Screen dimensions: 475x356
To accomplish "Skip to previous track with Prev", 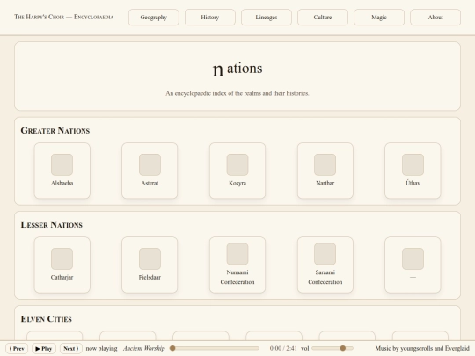I will tap(17, 349).
